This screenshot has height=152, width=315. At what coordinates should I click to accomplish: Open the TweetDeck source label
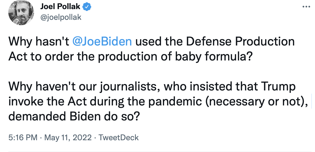119,138
